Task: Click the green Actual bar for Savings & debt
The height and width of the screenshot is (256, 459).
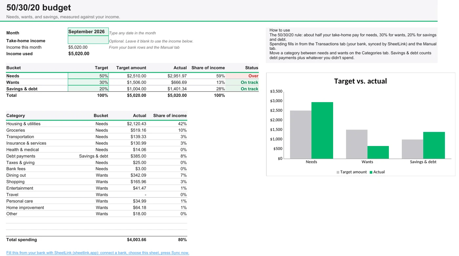Action: click(434, 145)
